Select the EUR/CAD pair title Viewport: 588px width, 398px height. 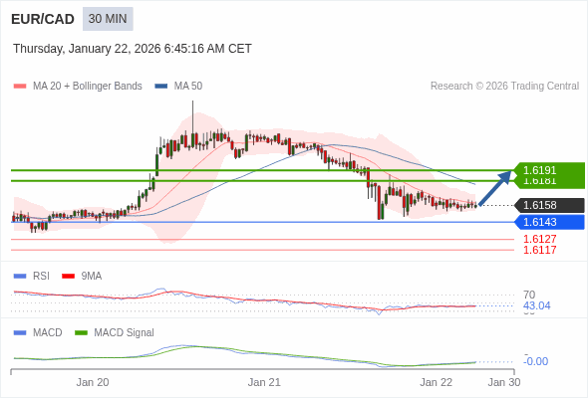[x=43, y=19]
